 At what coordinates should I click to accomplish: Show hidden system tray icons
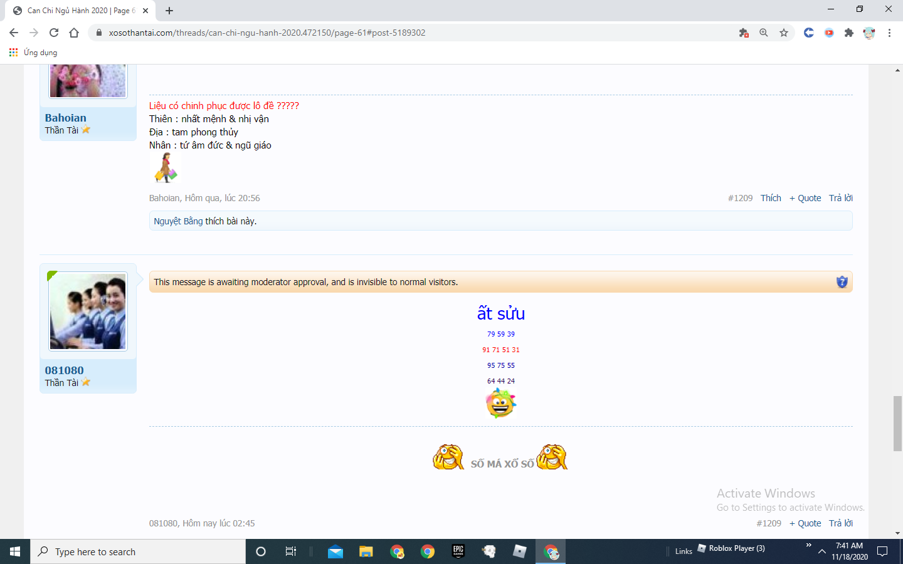click(822, 551)
